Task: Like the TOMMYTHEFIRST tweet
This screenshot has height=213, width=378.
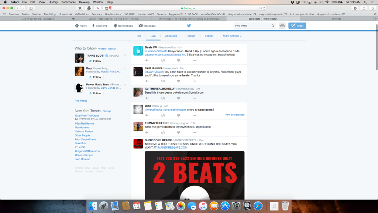Action: [178, 133]
